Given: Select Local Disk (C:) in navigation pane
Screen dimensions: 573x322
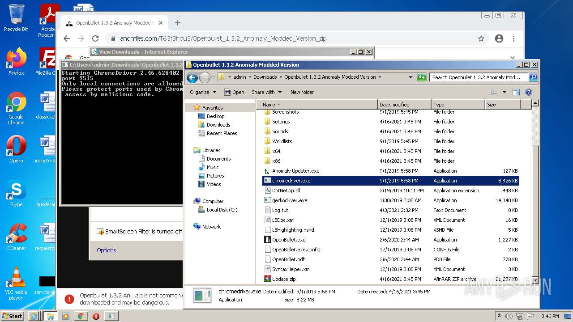Looking at the screenshot, I should click(222, 210).
